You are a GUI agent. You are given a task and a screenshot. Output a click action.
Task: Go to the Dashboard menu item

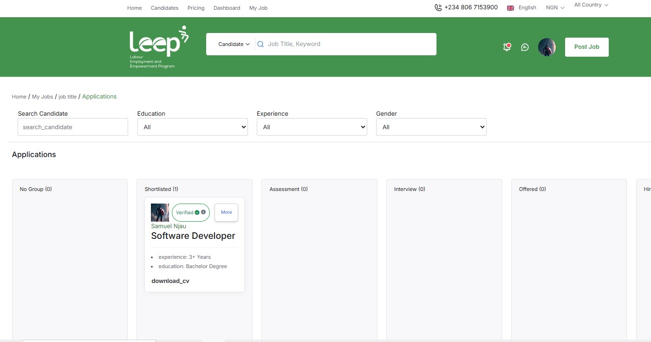point(227,7)
